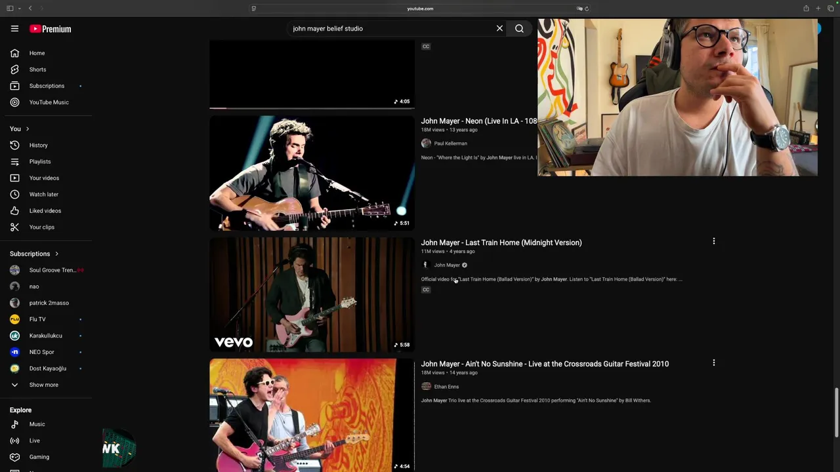Expand the You section
This screenshot has height=472, width=840.
pyautogui.click(x=20, y=128)
